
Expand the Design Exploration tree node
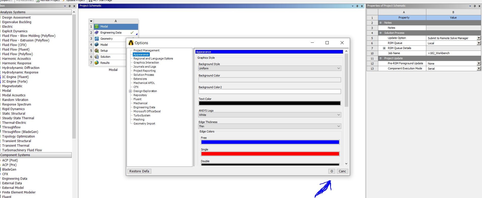[130, 91]
